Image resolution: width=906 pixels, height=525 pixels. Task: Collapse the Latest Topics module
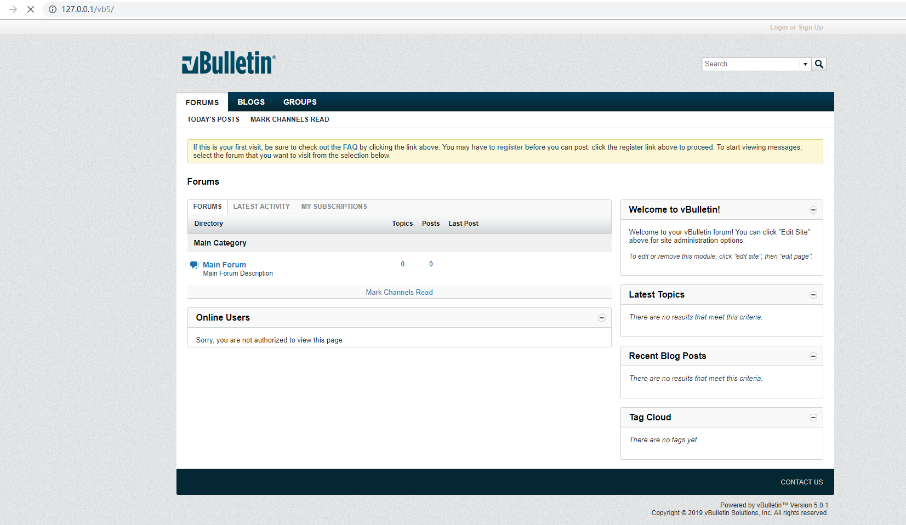813,295
